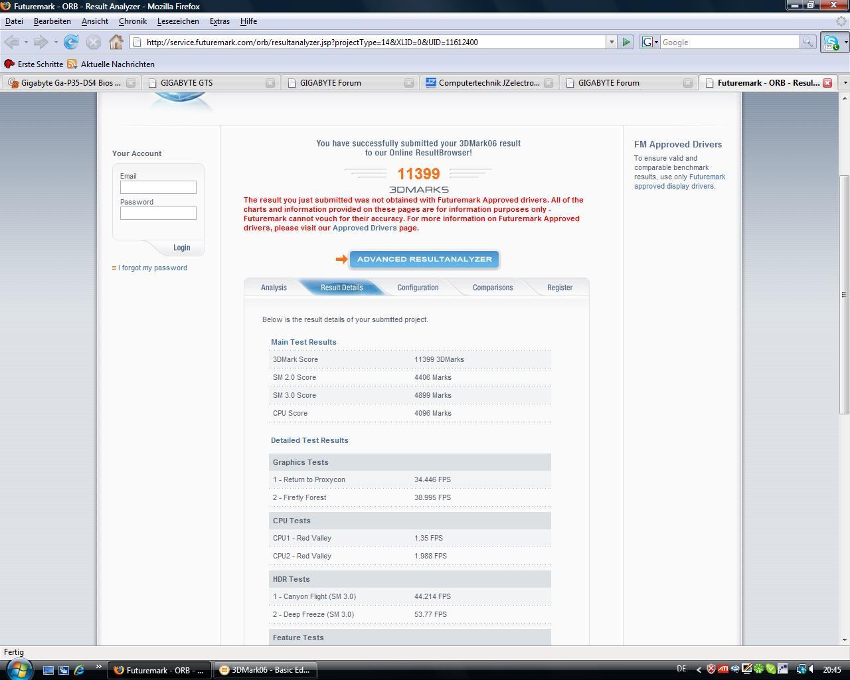
Task: Open the Hilfe menu
Action: 248,21
